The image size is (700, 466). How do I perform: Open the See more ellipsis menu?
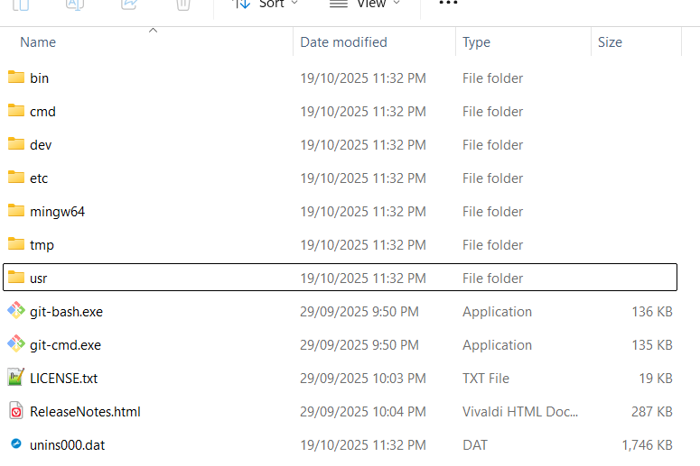point(447,5)
